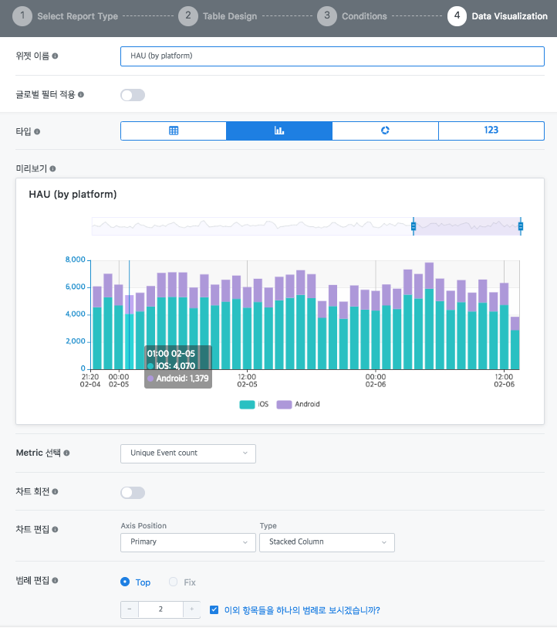The height and width of the screenshot is (628, 557).
Task: Click left handle of chart range selector
Action: 414,226
